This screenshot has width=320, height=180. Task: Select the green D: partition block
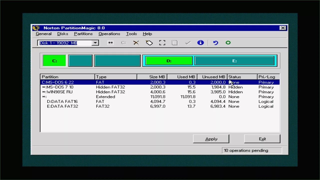click(x=169, y=61)
